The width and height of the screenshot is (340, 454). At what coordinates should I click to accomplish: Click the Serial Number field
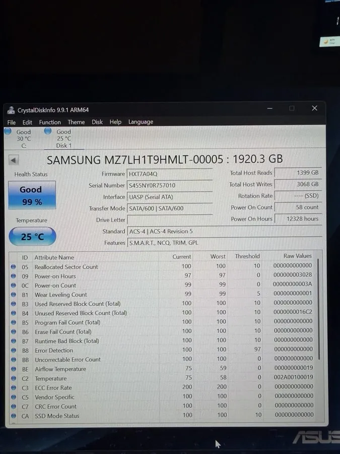pyautogui.click(x=170, y=185)
